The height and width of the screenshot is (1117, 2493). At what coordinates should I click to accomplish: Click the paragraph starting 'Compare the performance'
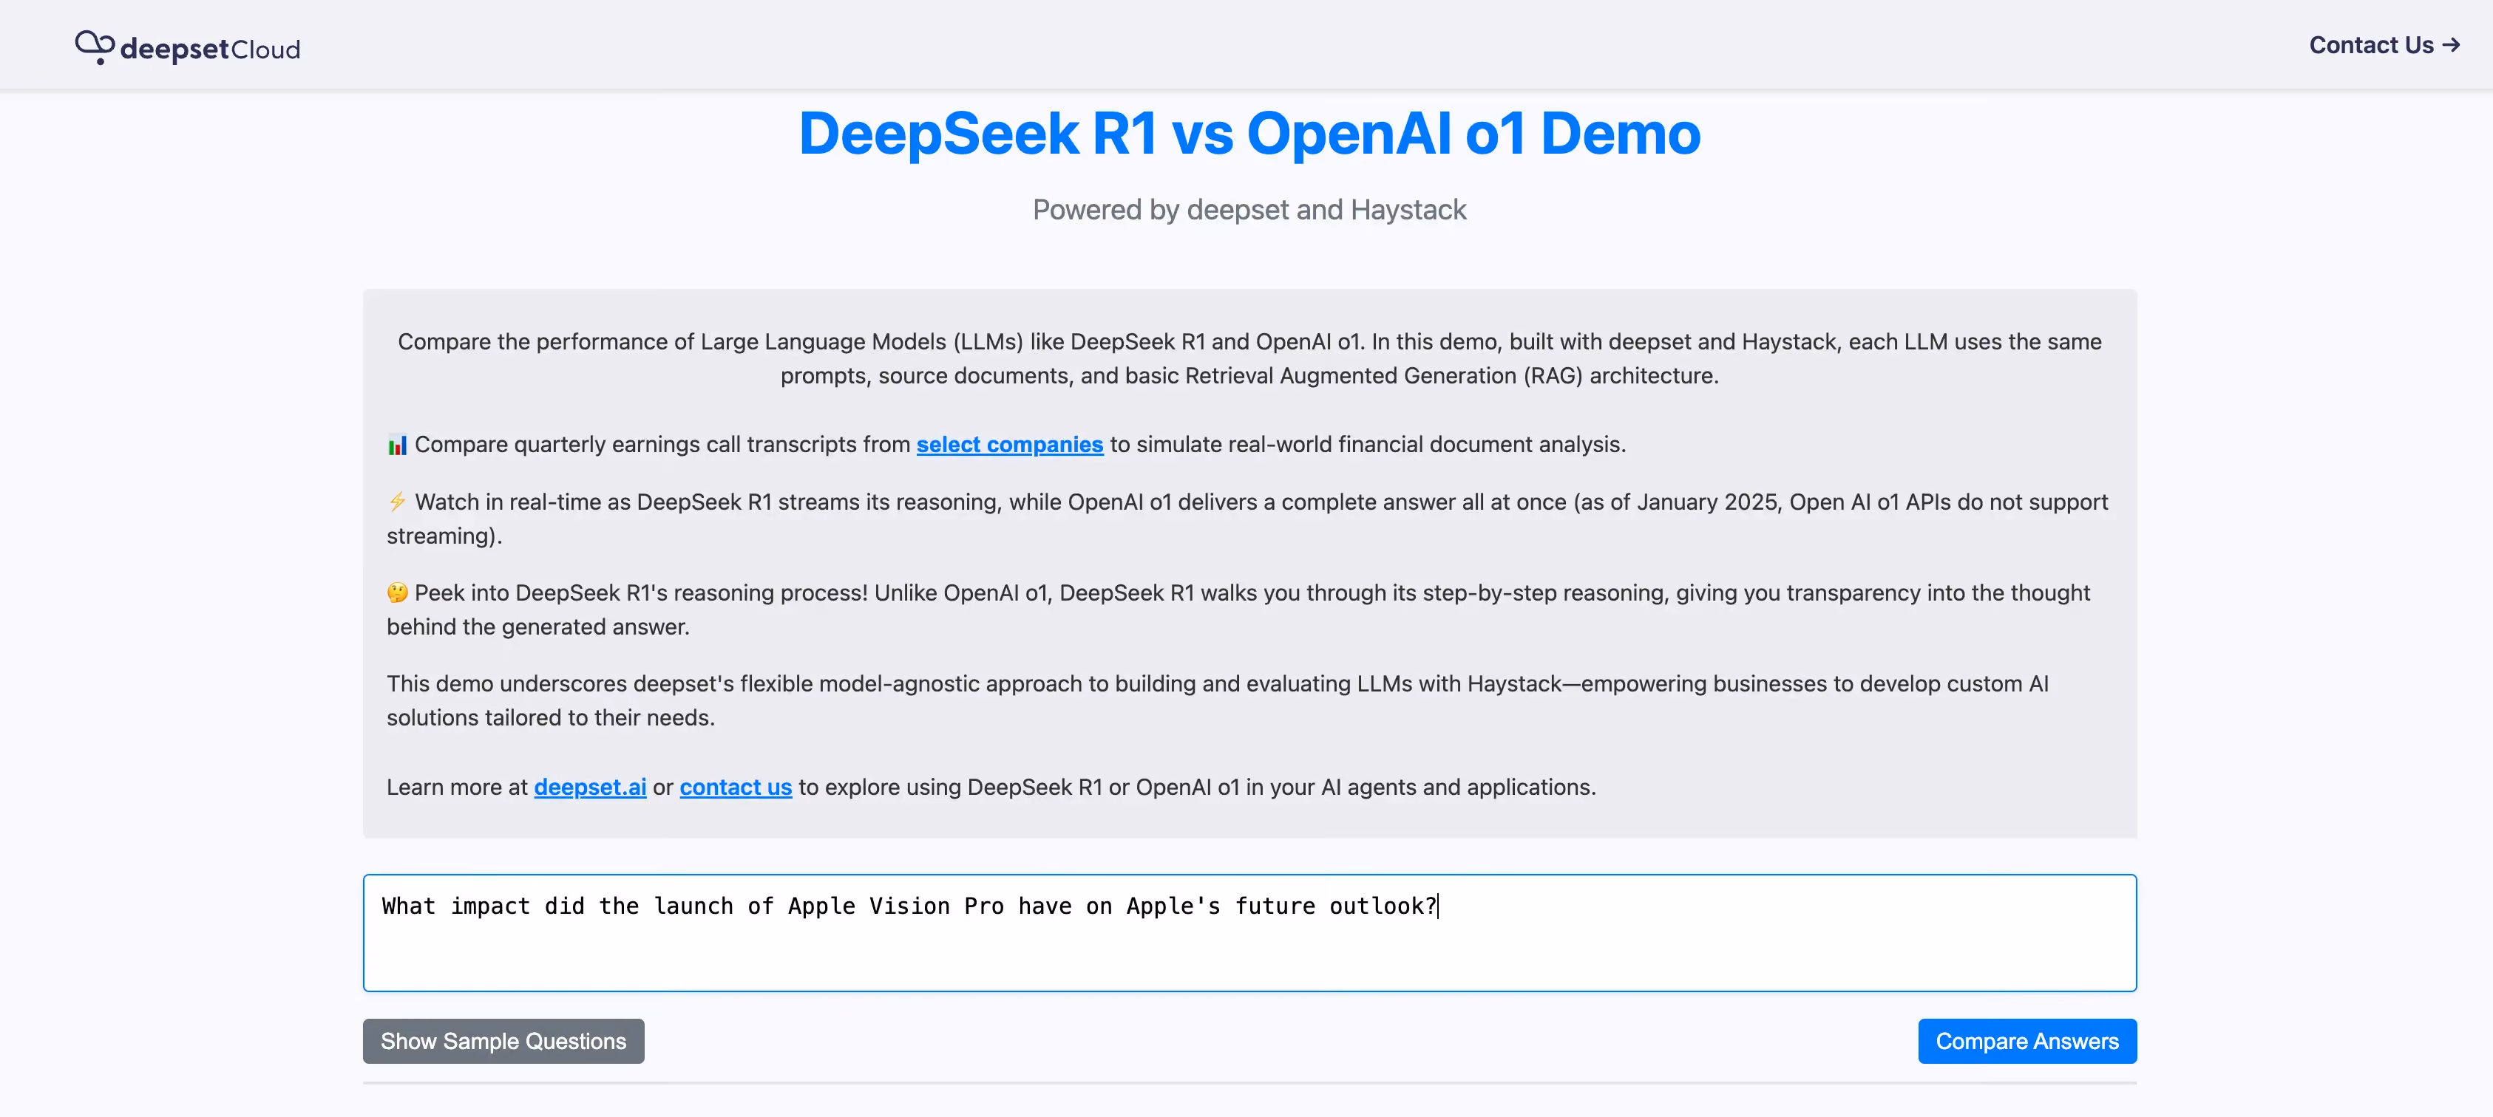pos(1249,359)
